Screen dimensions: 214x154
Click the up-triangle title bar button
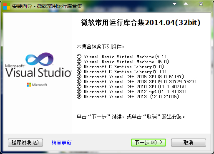click(x=186, y=4)
